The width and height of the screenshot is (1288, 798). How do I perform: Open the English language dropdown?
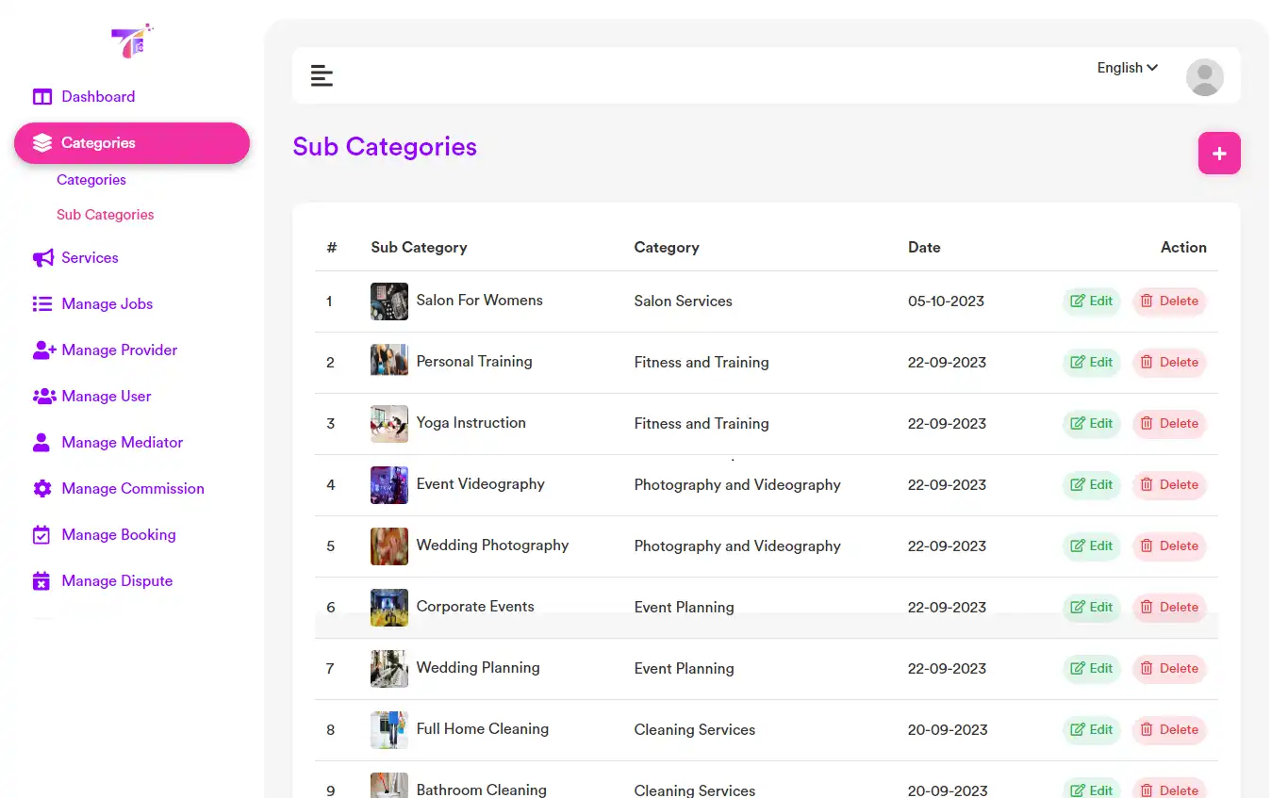click(1126, 67)
